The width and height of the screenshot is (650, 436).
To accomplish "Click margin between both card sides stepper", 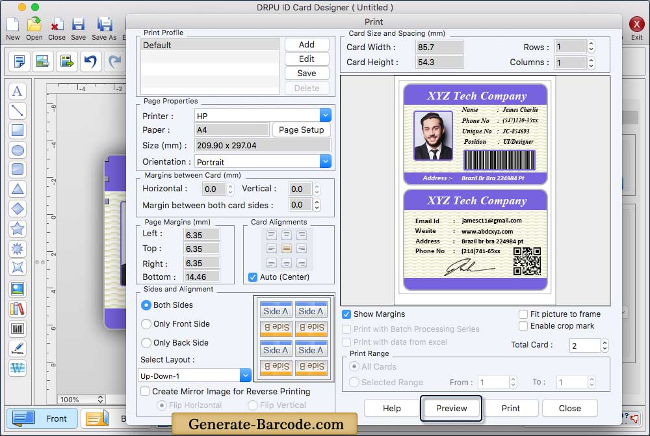I will (x=317, y=204).
